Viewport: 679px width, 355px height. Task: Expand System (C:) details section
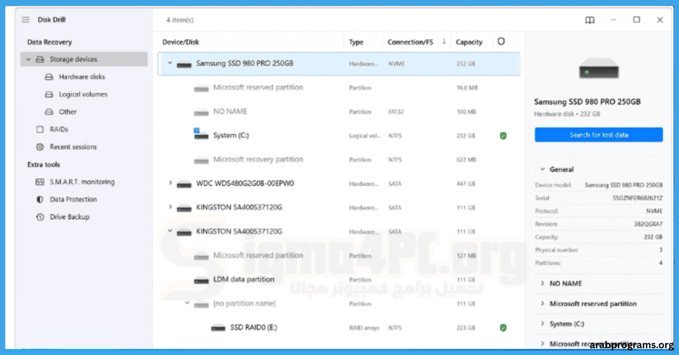543,324
